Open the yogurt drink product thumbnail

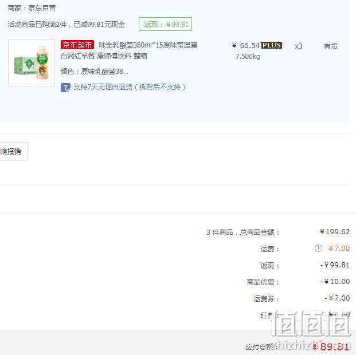point(32,63)
